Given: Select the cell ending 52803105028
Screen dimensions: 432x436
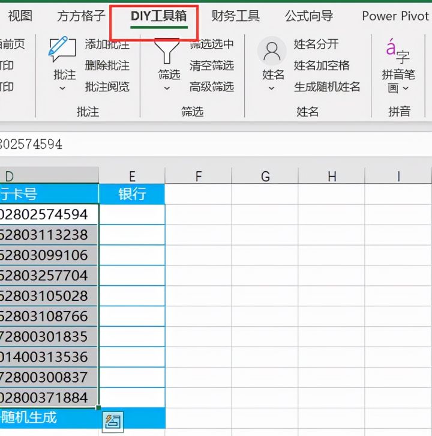Looking at the screenshot, I should click(x=49, y=295).
